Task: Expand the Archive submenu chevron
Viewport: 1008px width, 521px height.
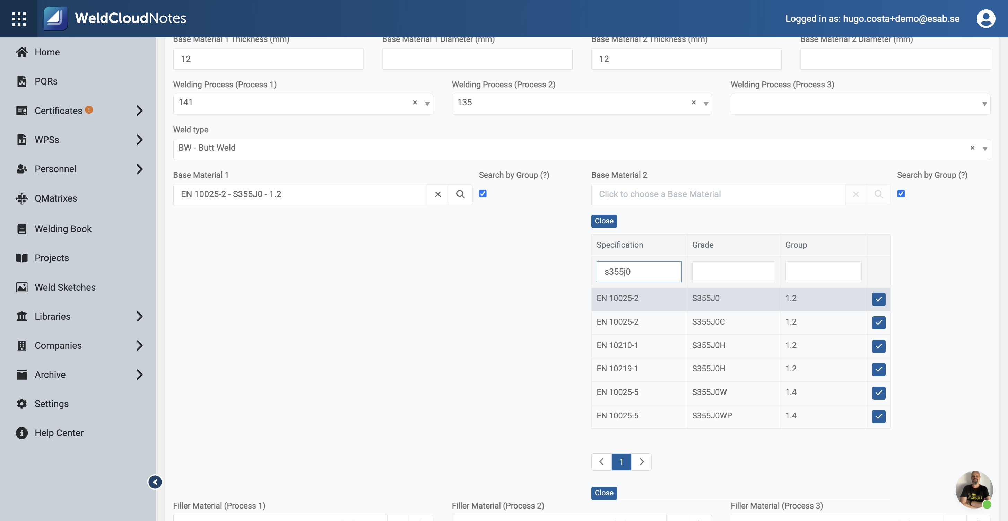Action: (139, 374)
